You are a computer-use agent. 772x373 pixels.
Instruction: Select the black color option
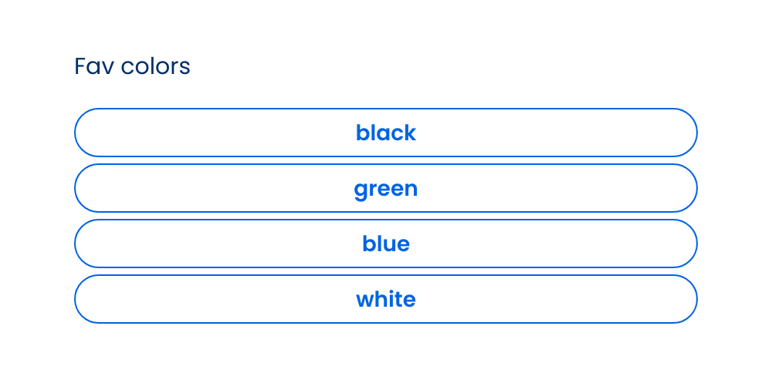pyautogui.click(x=385, y=133)
